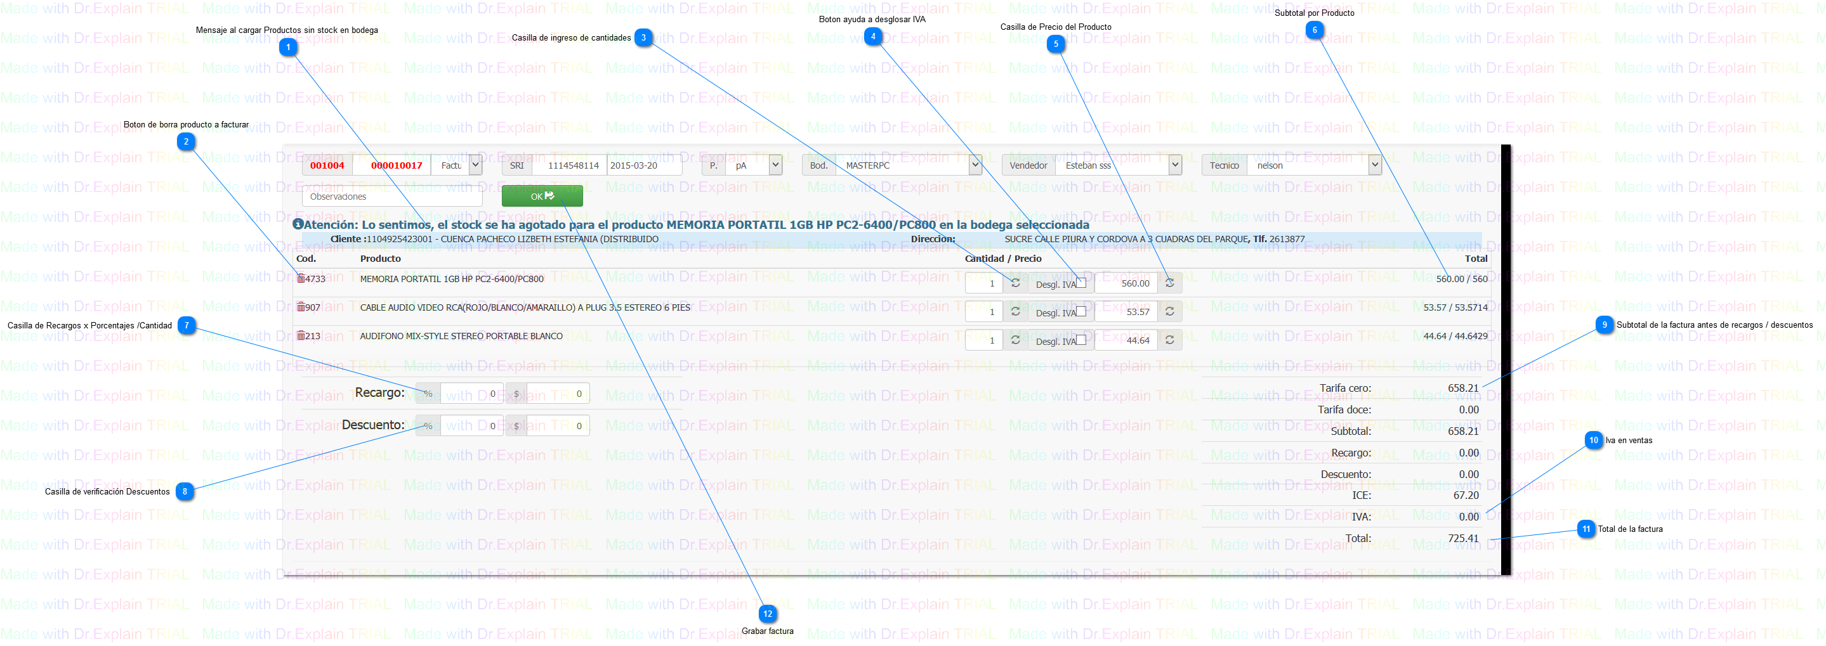Refresh price for MEMORIA PORTATIL row
Viewport: 1826px width, 646px height.
click(x=1169, y=283)
